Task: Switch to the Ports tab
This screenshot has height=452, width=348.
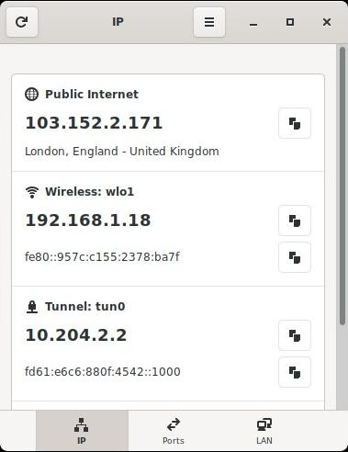Action: point(174,431)
